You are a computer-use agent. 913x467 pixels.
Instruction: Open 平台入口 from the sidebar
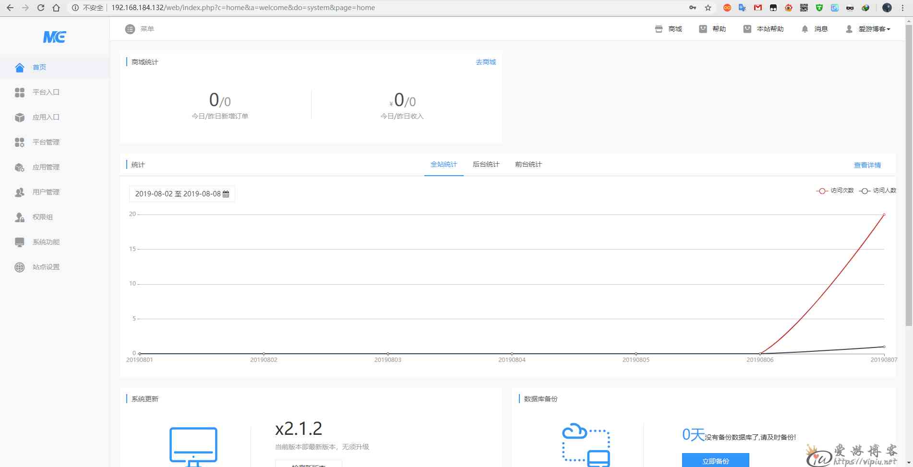pos(46,92)
